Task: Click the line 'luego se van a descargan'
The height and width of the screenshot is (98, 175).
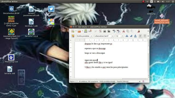Action: coord(95,53)
